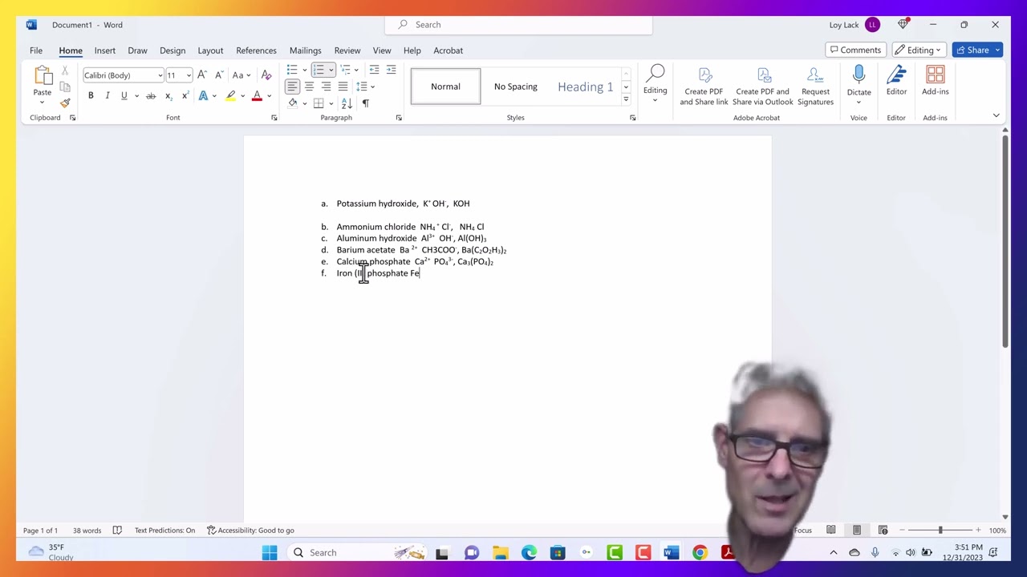Screen dimensions: 1027x577
Task: Click Request Signatures icon
Action: (x=815, y=86)
